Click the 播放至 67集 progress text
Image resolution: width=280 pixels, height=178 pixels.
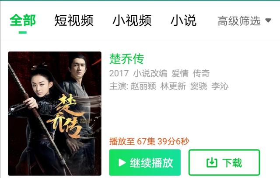tap(149, 141)
